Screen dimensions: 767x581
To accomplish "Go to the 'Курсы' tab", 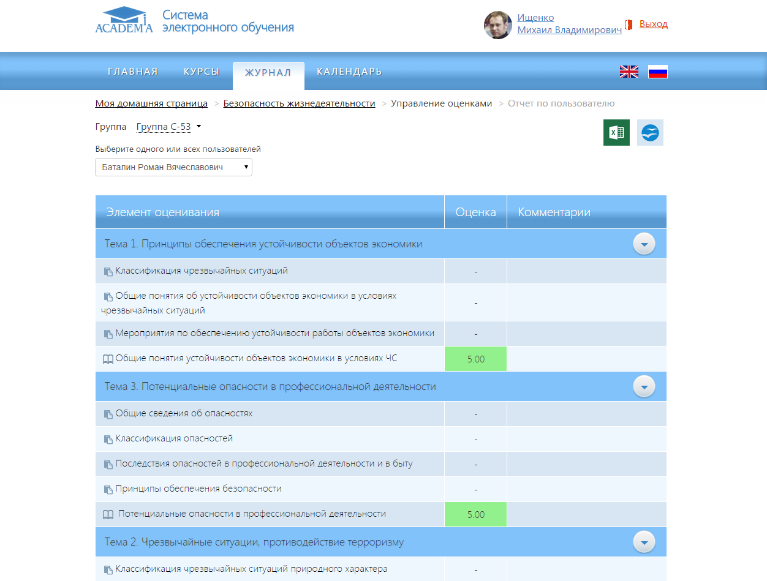I will (202, 72).
